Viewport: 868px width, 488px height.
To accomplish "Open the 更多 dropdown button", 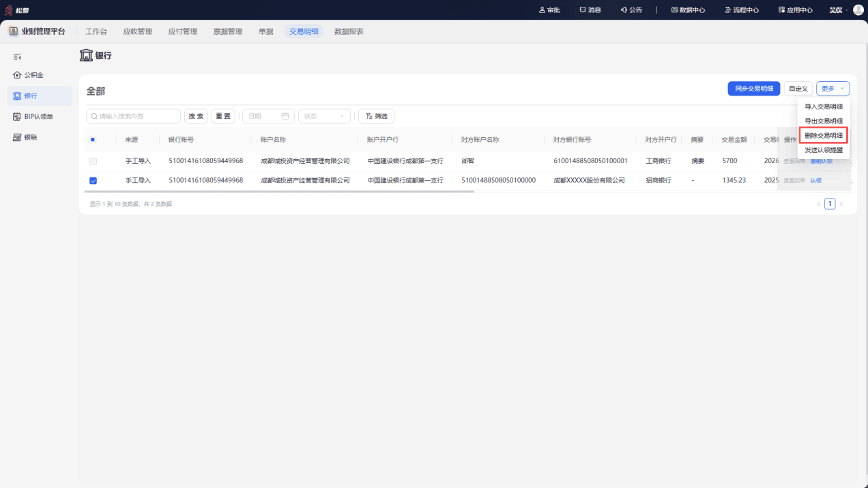I will (x=833, y=89).
